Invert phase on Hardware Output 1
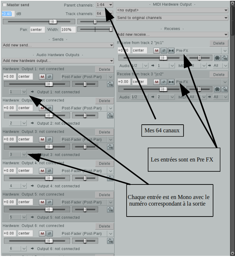 [x=49, y=77]
